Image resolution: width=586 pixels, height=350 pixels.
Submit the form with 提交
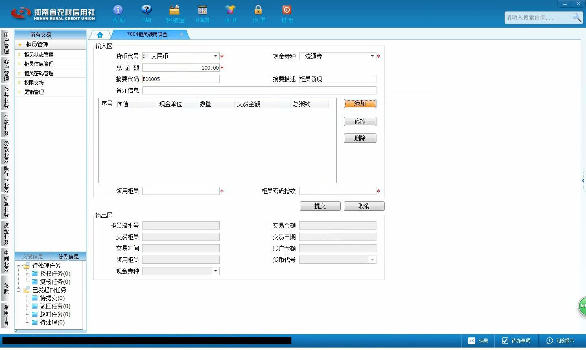tap(320, 206)
